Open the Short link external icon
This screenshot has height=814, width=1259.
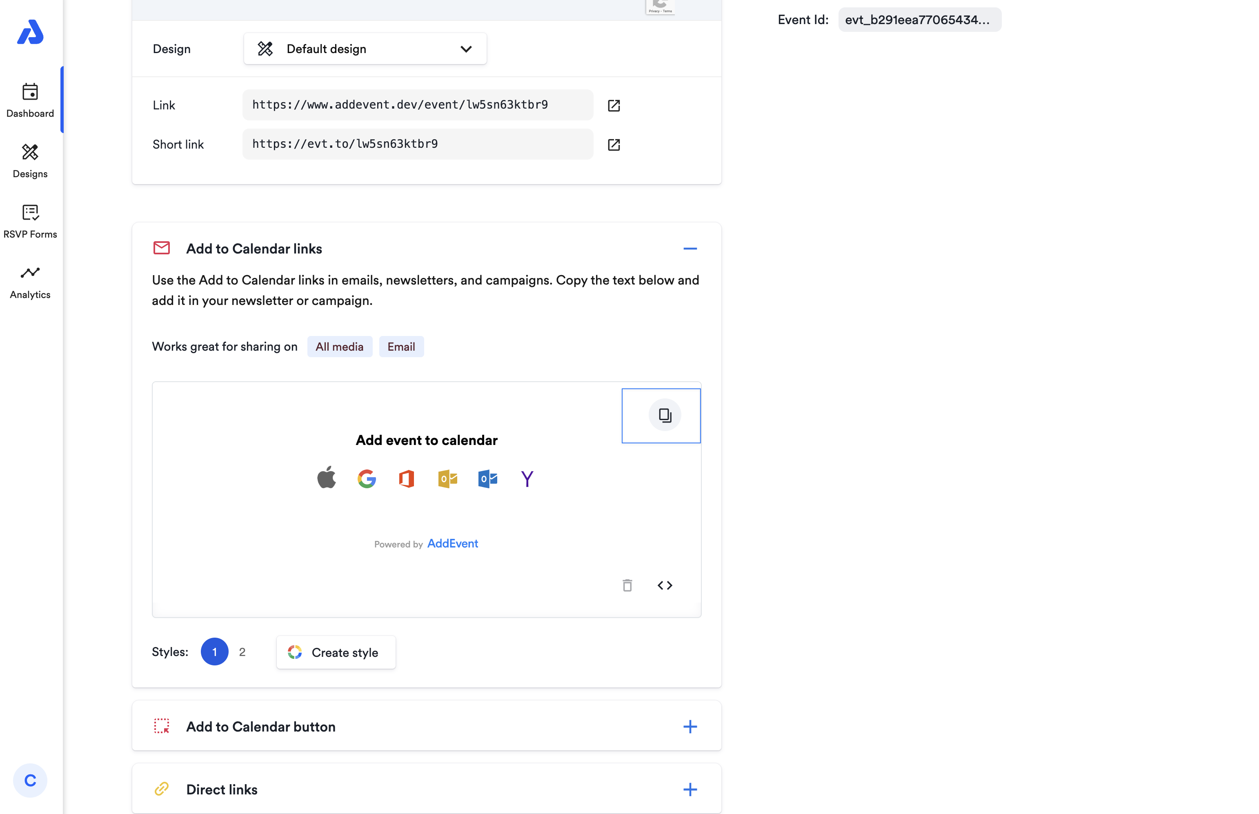614,144
